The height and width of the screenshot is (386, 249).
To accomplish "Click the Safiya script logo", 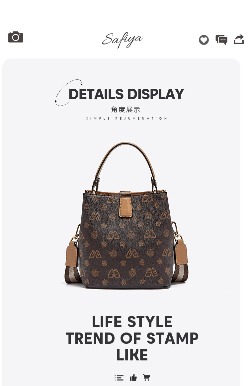I will 123,40.
